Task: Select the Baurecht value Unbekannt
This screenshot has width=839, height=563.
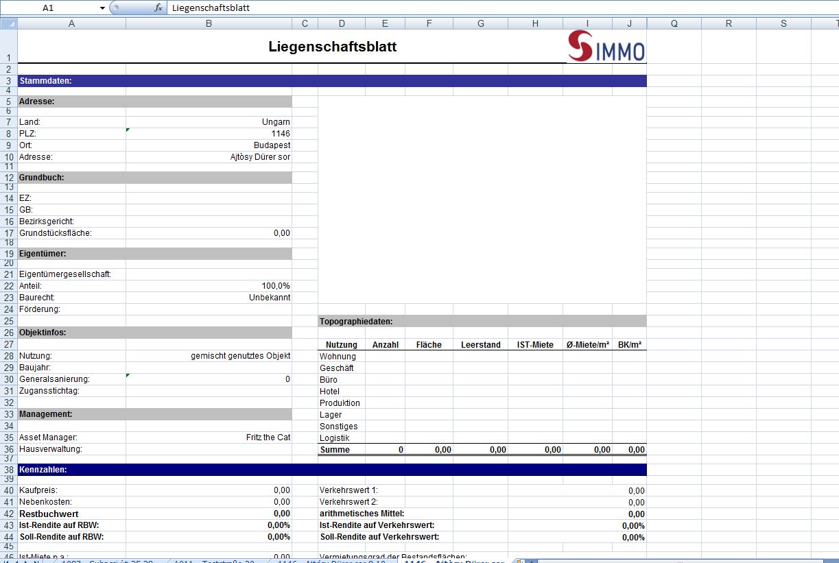Action: click(209, 298)
